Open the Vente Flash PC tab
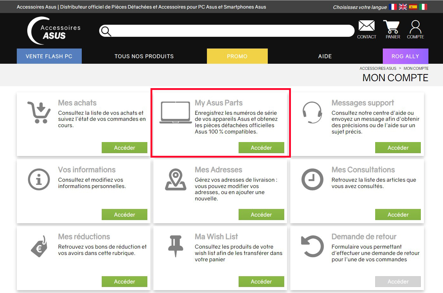This screenshot has height=293, width=443. [x=49, y=56]
